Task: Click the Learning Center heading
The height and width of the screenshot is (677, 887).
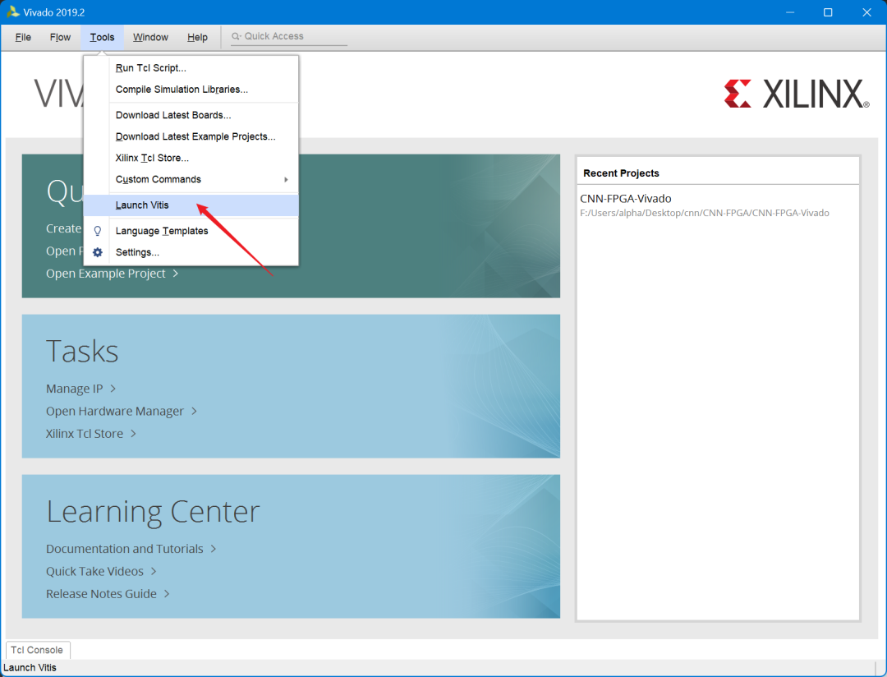Action: click(153, 512)
